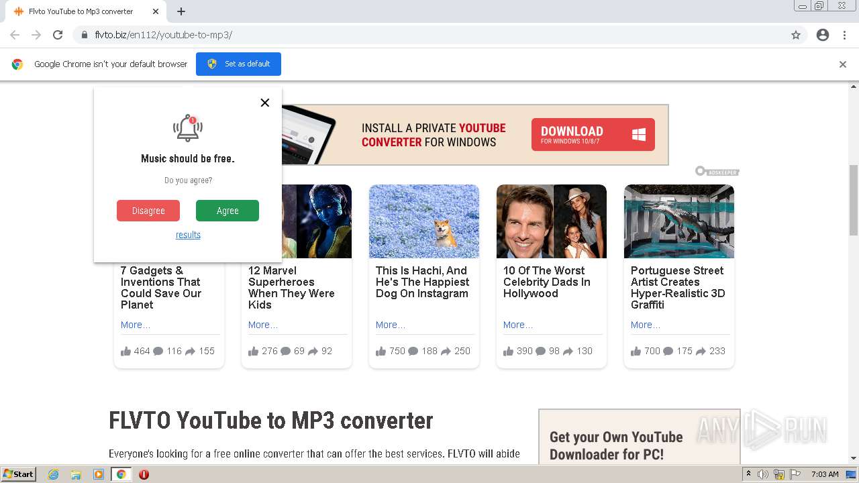
Task: Click the Agree button
Action: 228,211
